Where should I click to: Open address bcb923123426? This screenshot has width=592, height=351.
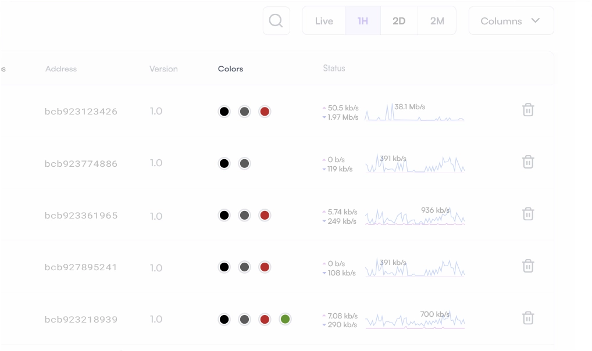coord(81,112)
